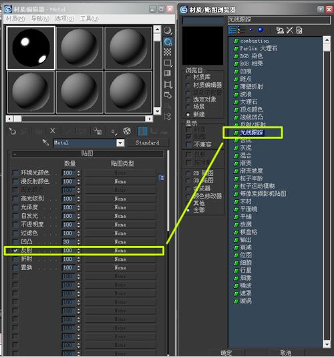Click the Put to Library icon

tap(98, 131)
